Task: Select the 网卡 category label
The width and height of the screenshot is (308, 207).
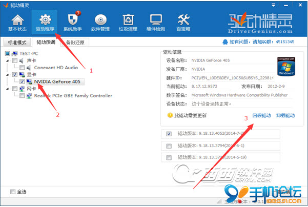Action: 31,89
